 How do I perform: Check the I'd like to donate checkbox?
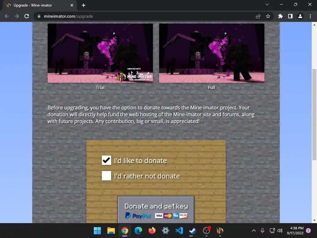click(106, 160)
